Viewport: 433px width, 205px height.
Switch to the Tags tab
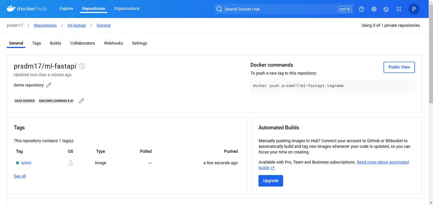[x=36, y=43]
